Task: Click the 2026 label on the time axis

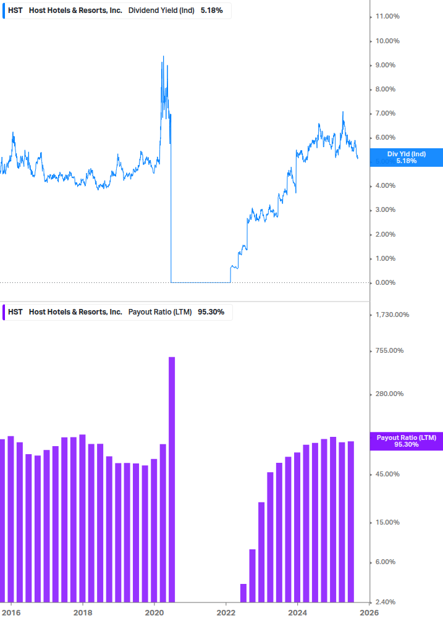Action: [x=369, y=613]
